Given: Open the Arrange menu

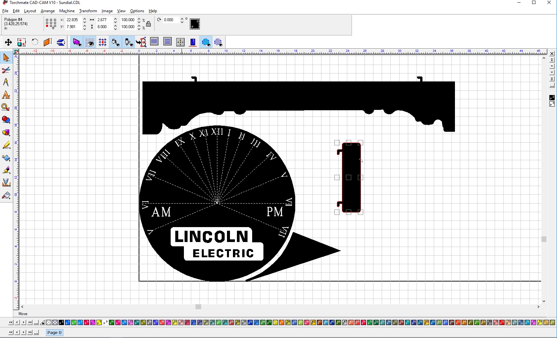Looking at the screenshot, I should 48,11.
